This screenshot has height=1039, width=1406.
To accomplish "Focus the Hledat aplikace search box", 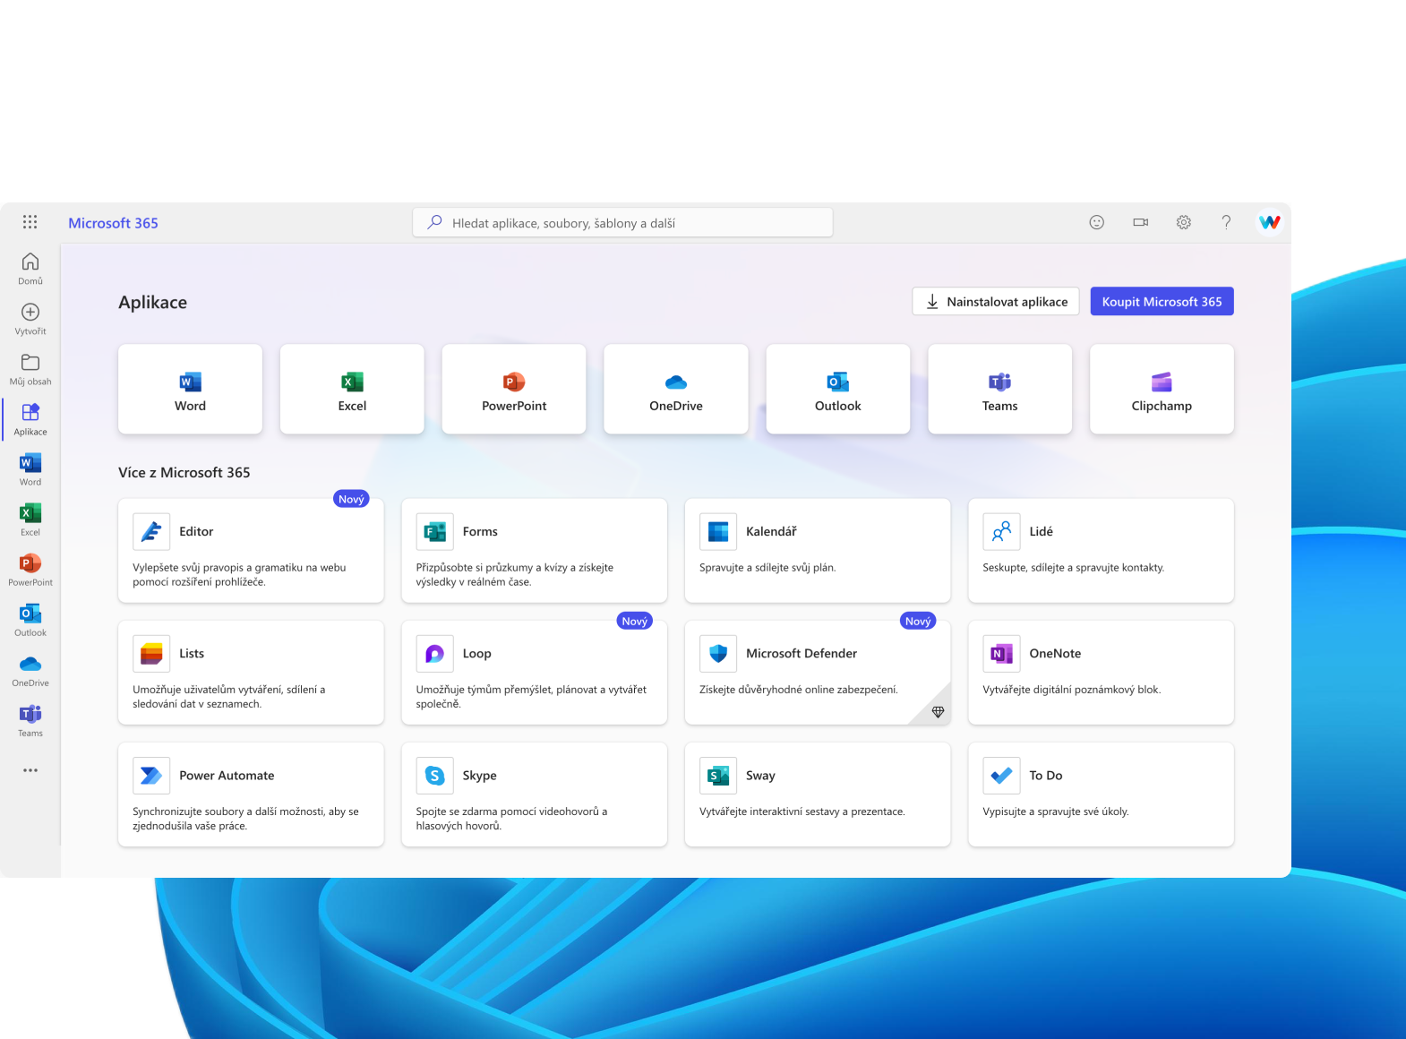I will [x=622, y=223].
